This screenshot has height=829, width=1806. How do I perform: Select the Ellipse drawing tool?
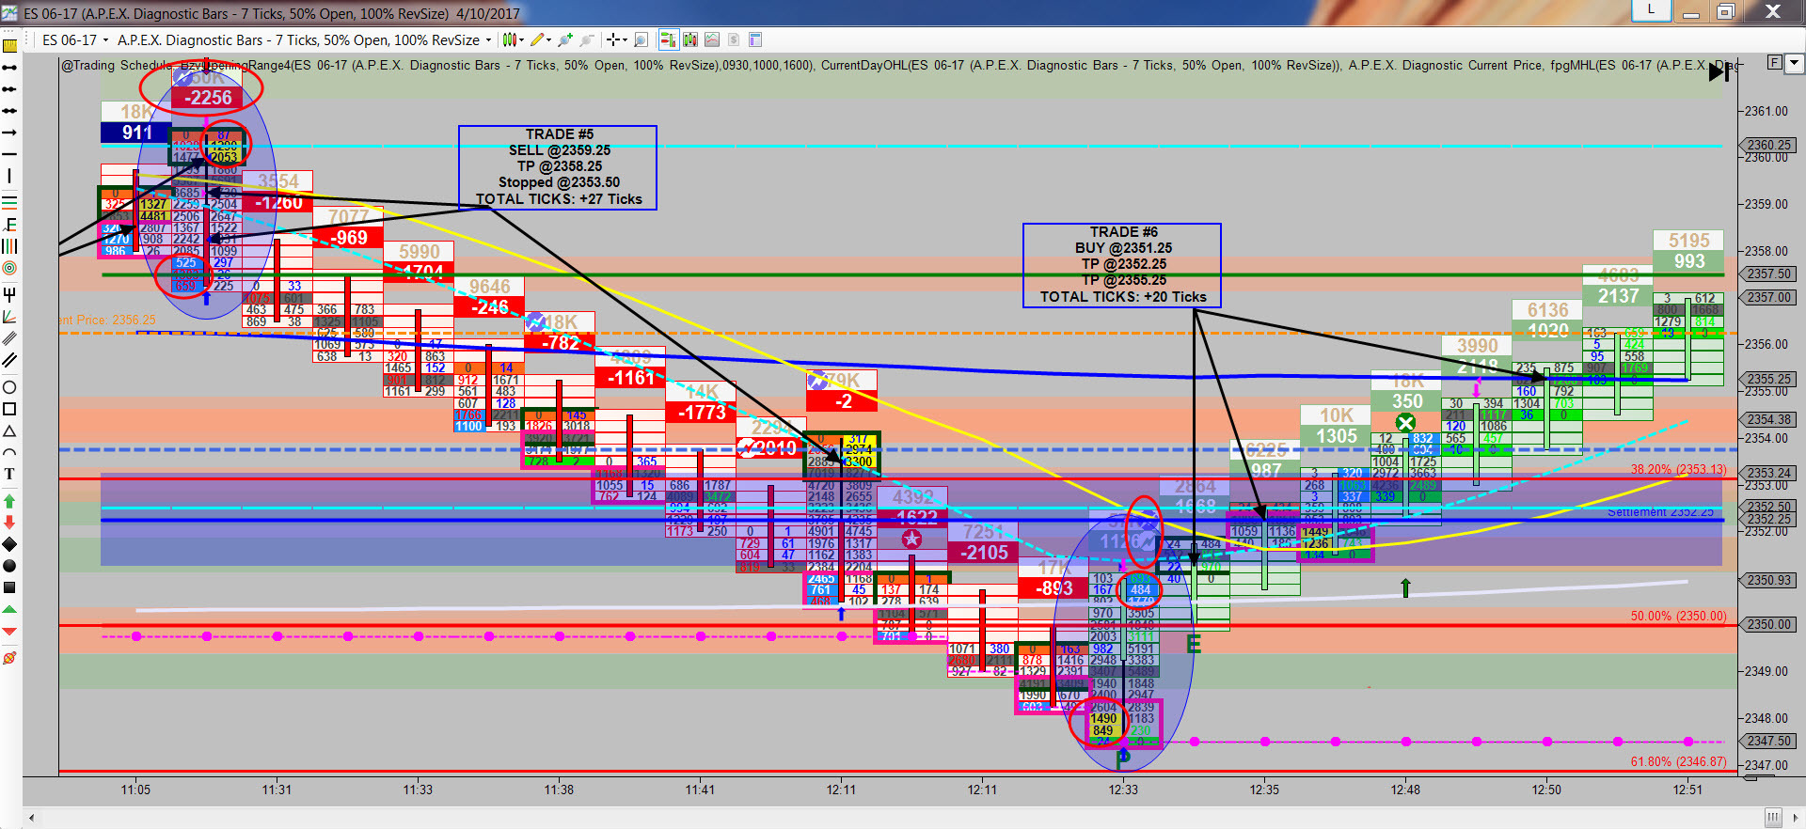tap(9, 387)
